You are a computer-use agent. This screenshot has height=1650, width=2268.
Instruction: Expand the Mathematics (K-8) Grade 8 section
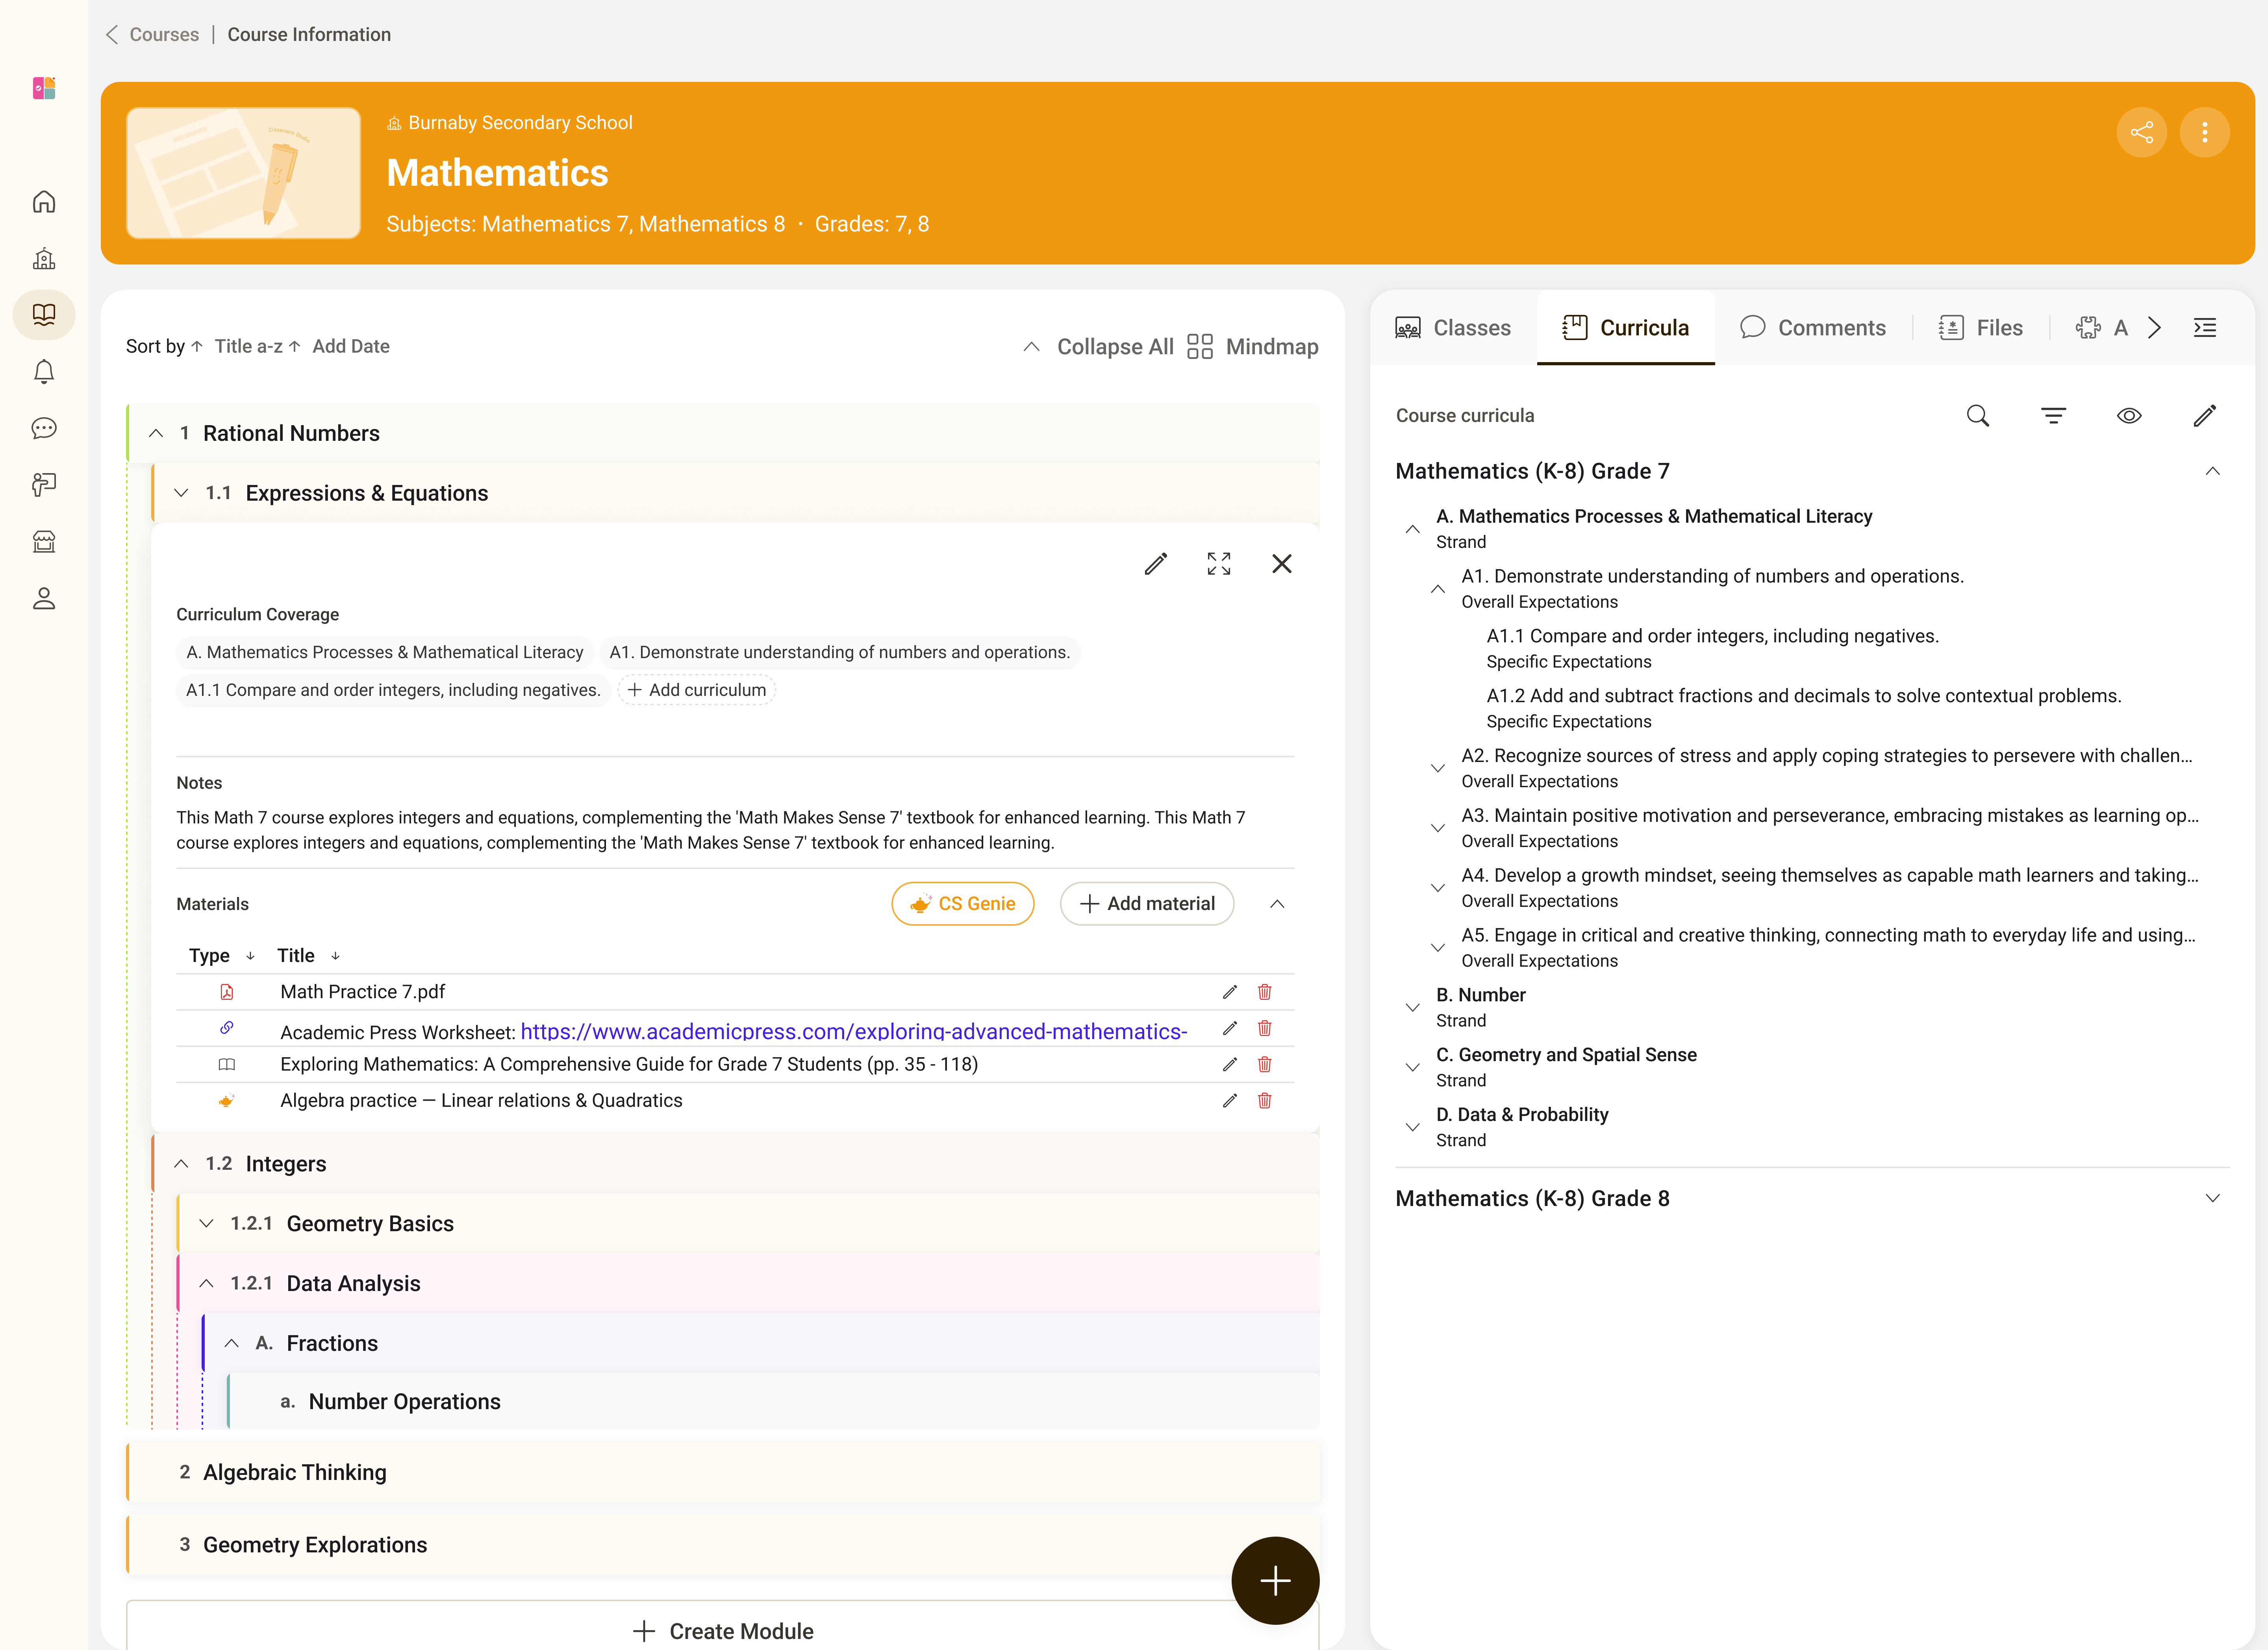2212,1198
